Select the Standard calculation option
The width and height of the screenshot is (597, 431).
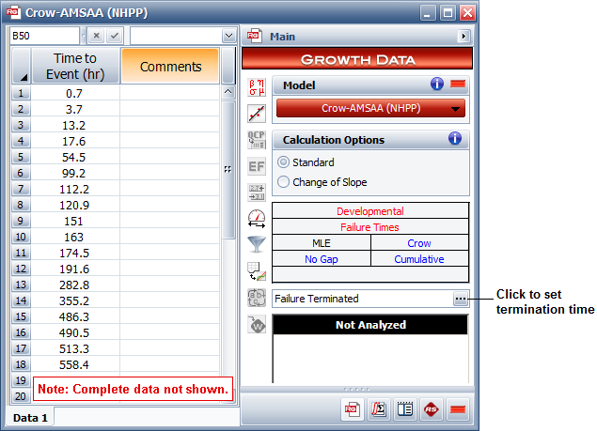pos(284,162)
